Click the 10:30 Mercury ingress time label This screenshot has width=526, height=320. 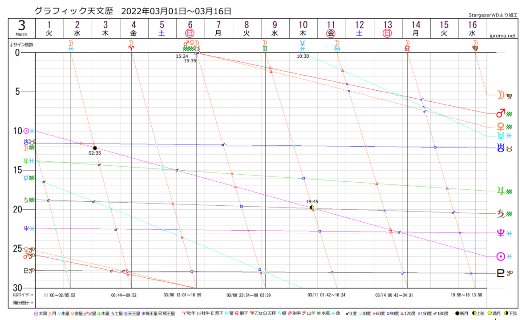[x=303, y=56]
